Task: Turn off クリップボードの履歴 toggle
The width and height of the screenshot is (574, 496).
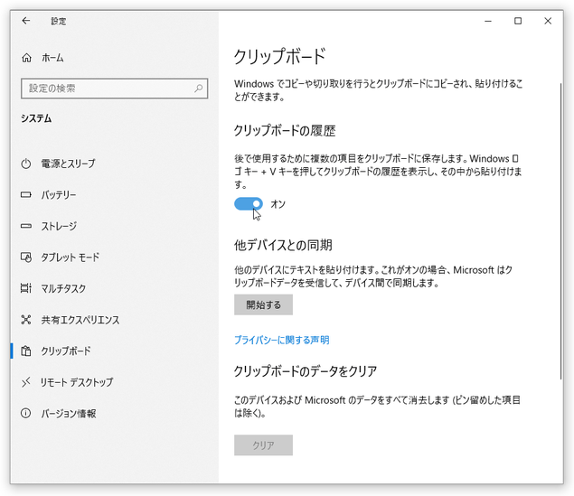Action: (x=249, y=204)
